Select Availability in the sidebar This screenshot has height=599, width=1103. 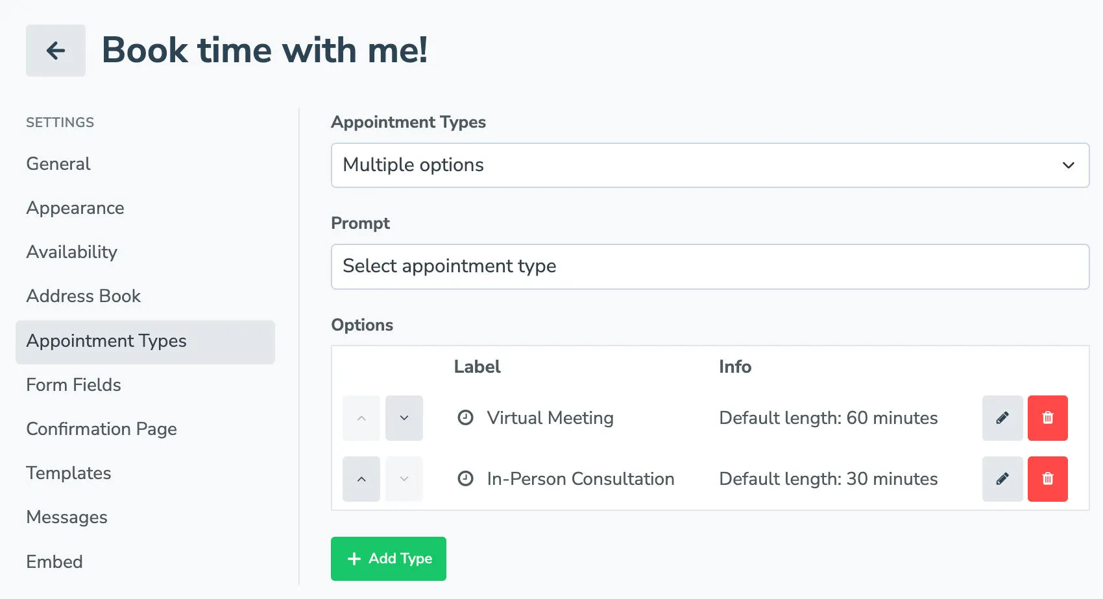[71, 252]
